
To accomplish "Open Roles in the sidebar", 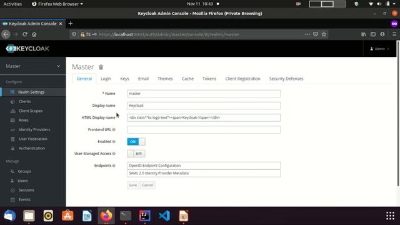I will (24, 120).
